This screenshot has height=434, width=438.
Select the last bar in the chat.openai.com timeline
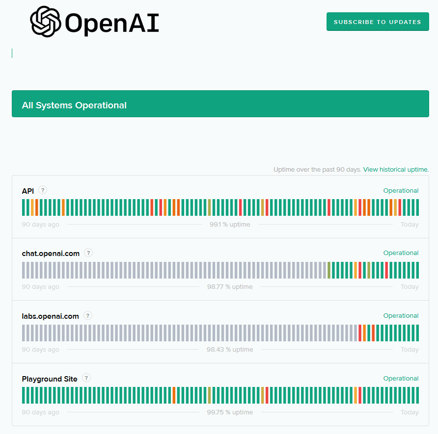417,270
